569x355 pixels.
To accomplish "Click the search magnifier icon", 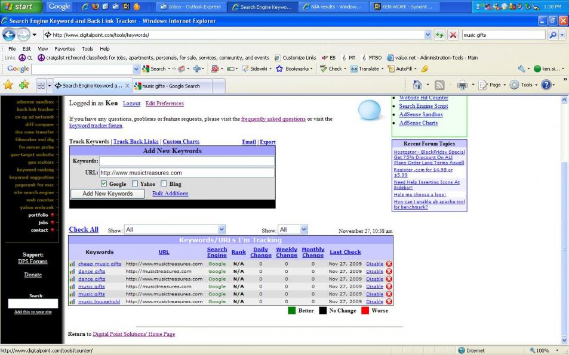I will point(553,35).
